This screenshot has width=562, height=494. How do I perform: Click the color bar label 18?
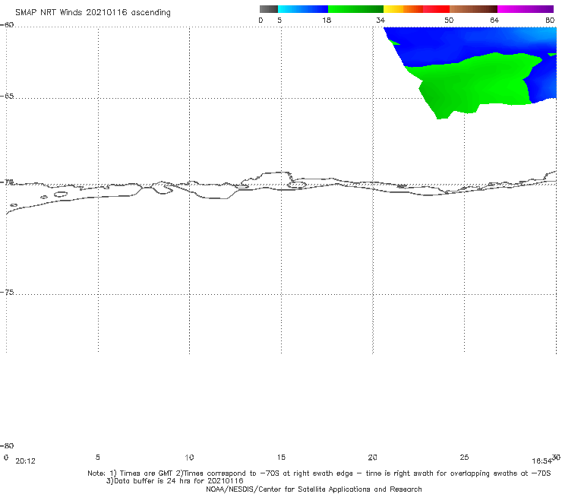pyautogui.click(x=327, y=20)
